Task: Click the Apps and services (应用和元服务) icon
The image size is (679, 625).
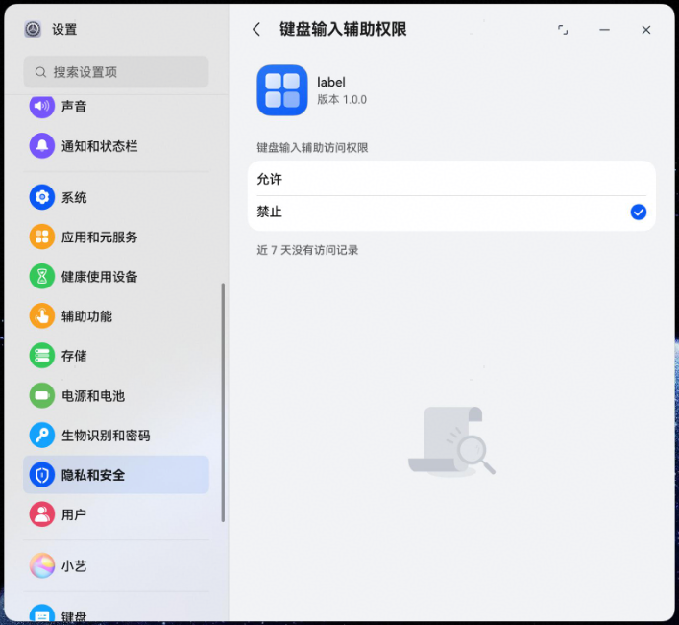Action: tap(41, 237)
